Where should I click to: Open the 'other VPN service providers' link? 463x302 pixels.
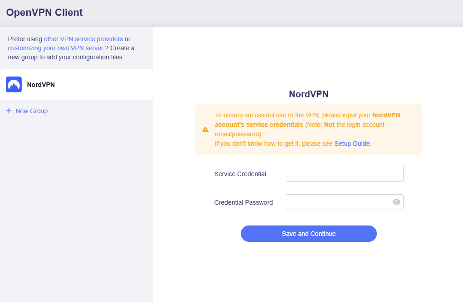coord(83,39)
